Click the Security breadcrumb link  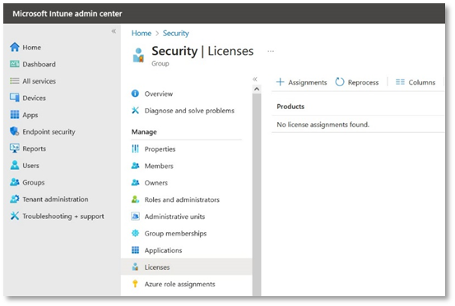coord(176,34)
